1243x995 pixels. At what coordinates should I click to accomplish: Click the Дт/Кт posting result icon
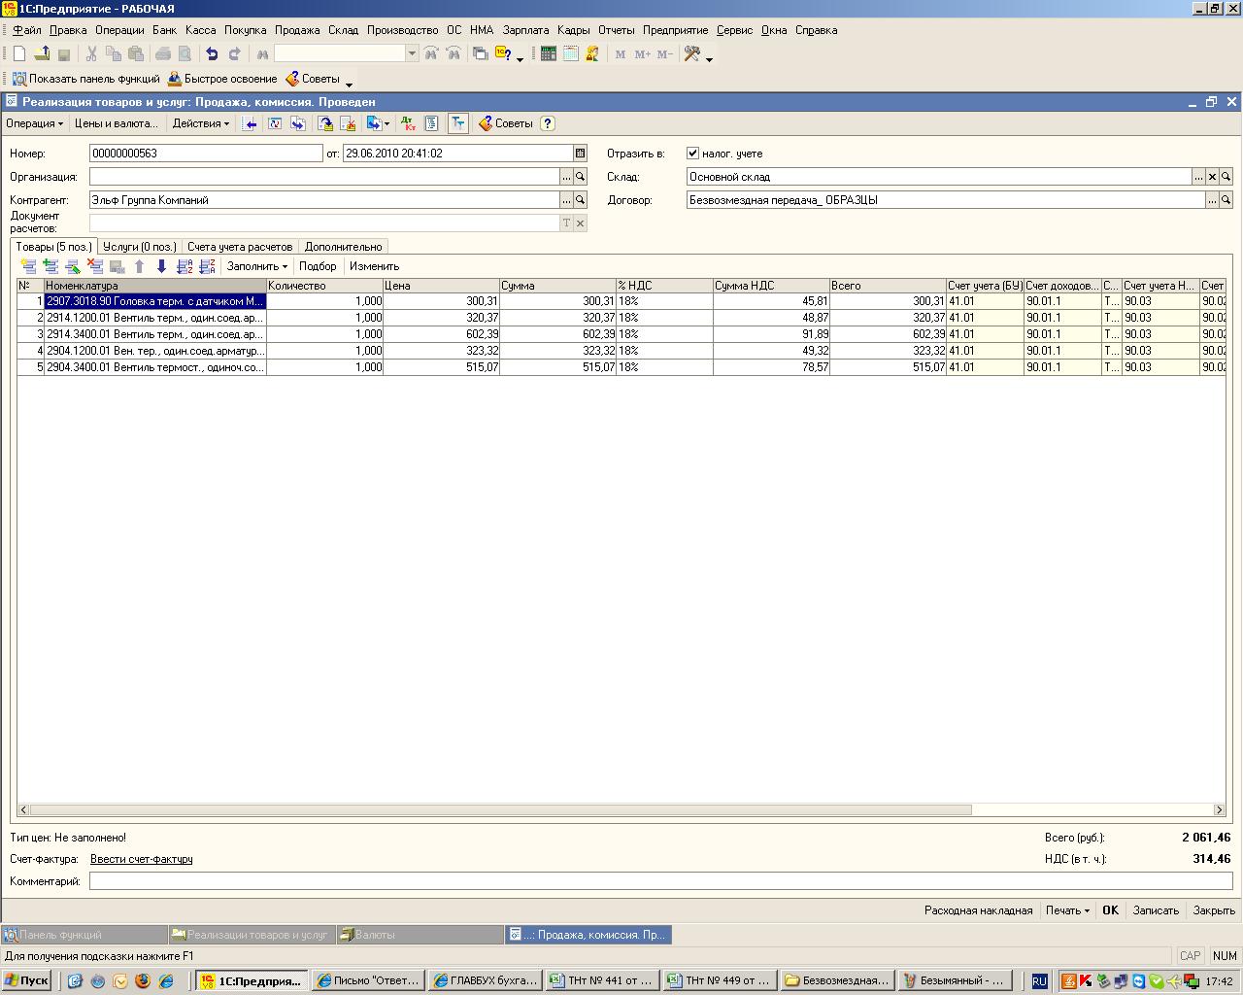[x=409, y=123]
